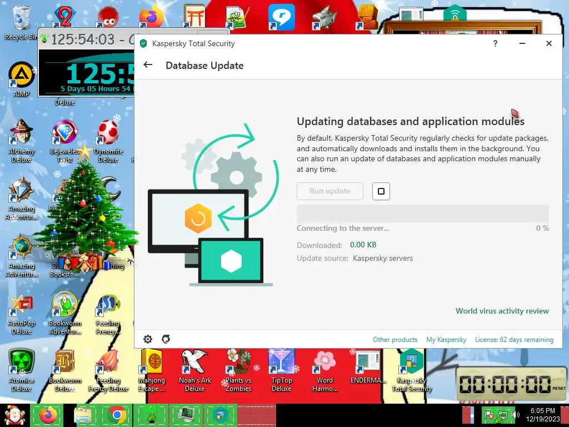
Task: Select the Alchemy Deluxe desktop icon
Action: 22,141
